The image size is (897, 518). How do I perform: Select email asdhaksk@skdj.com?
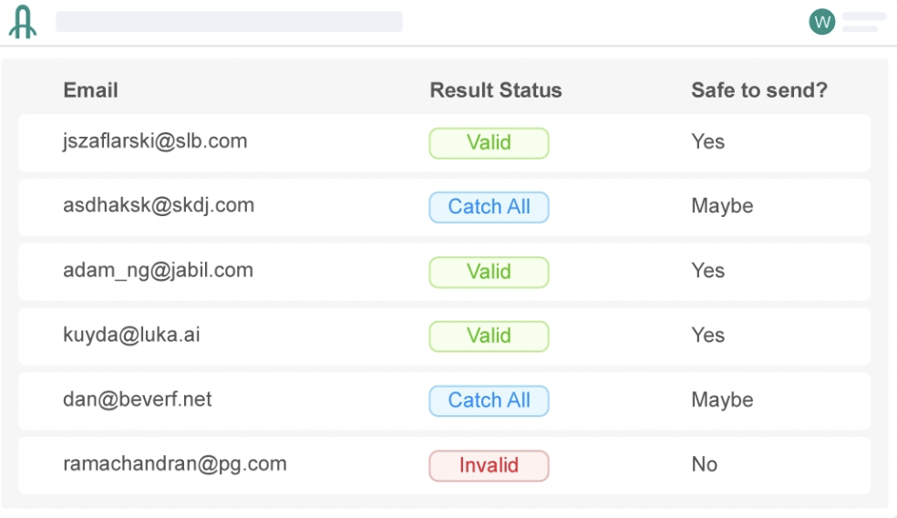coord(159,205)
